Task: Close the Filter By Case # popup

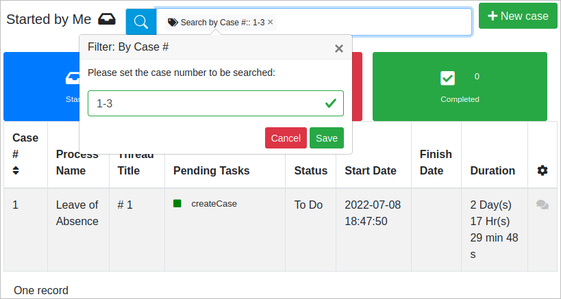Action: click(x=338, y=48)
